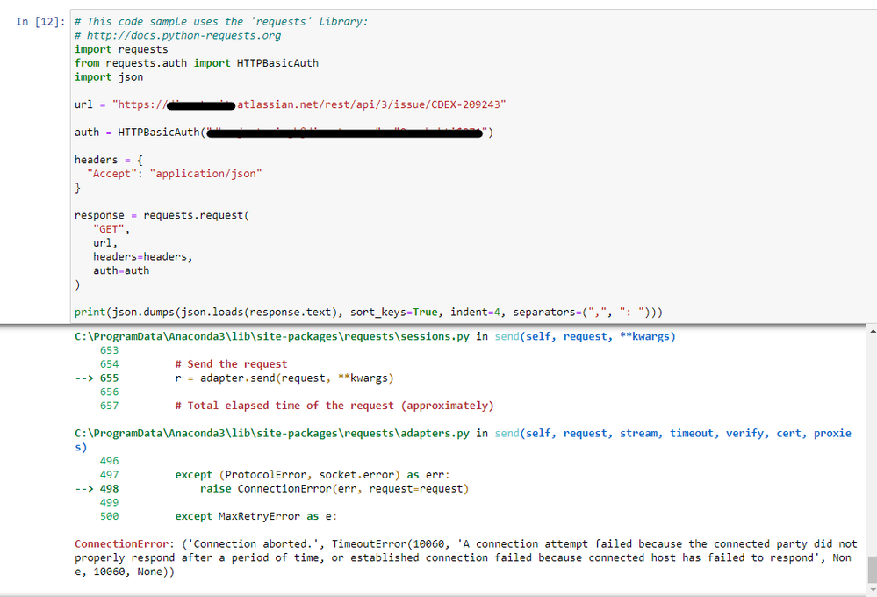Click the In [12] cell prompt

pos(40,22)
